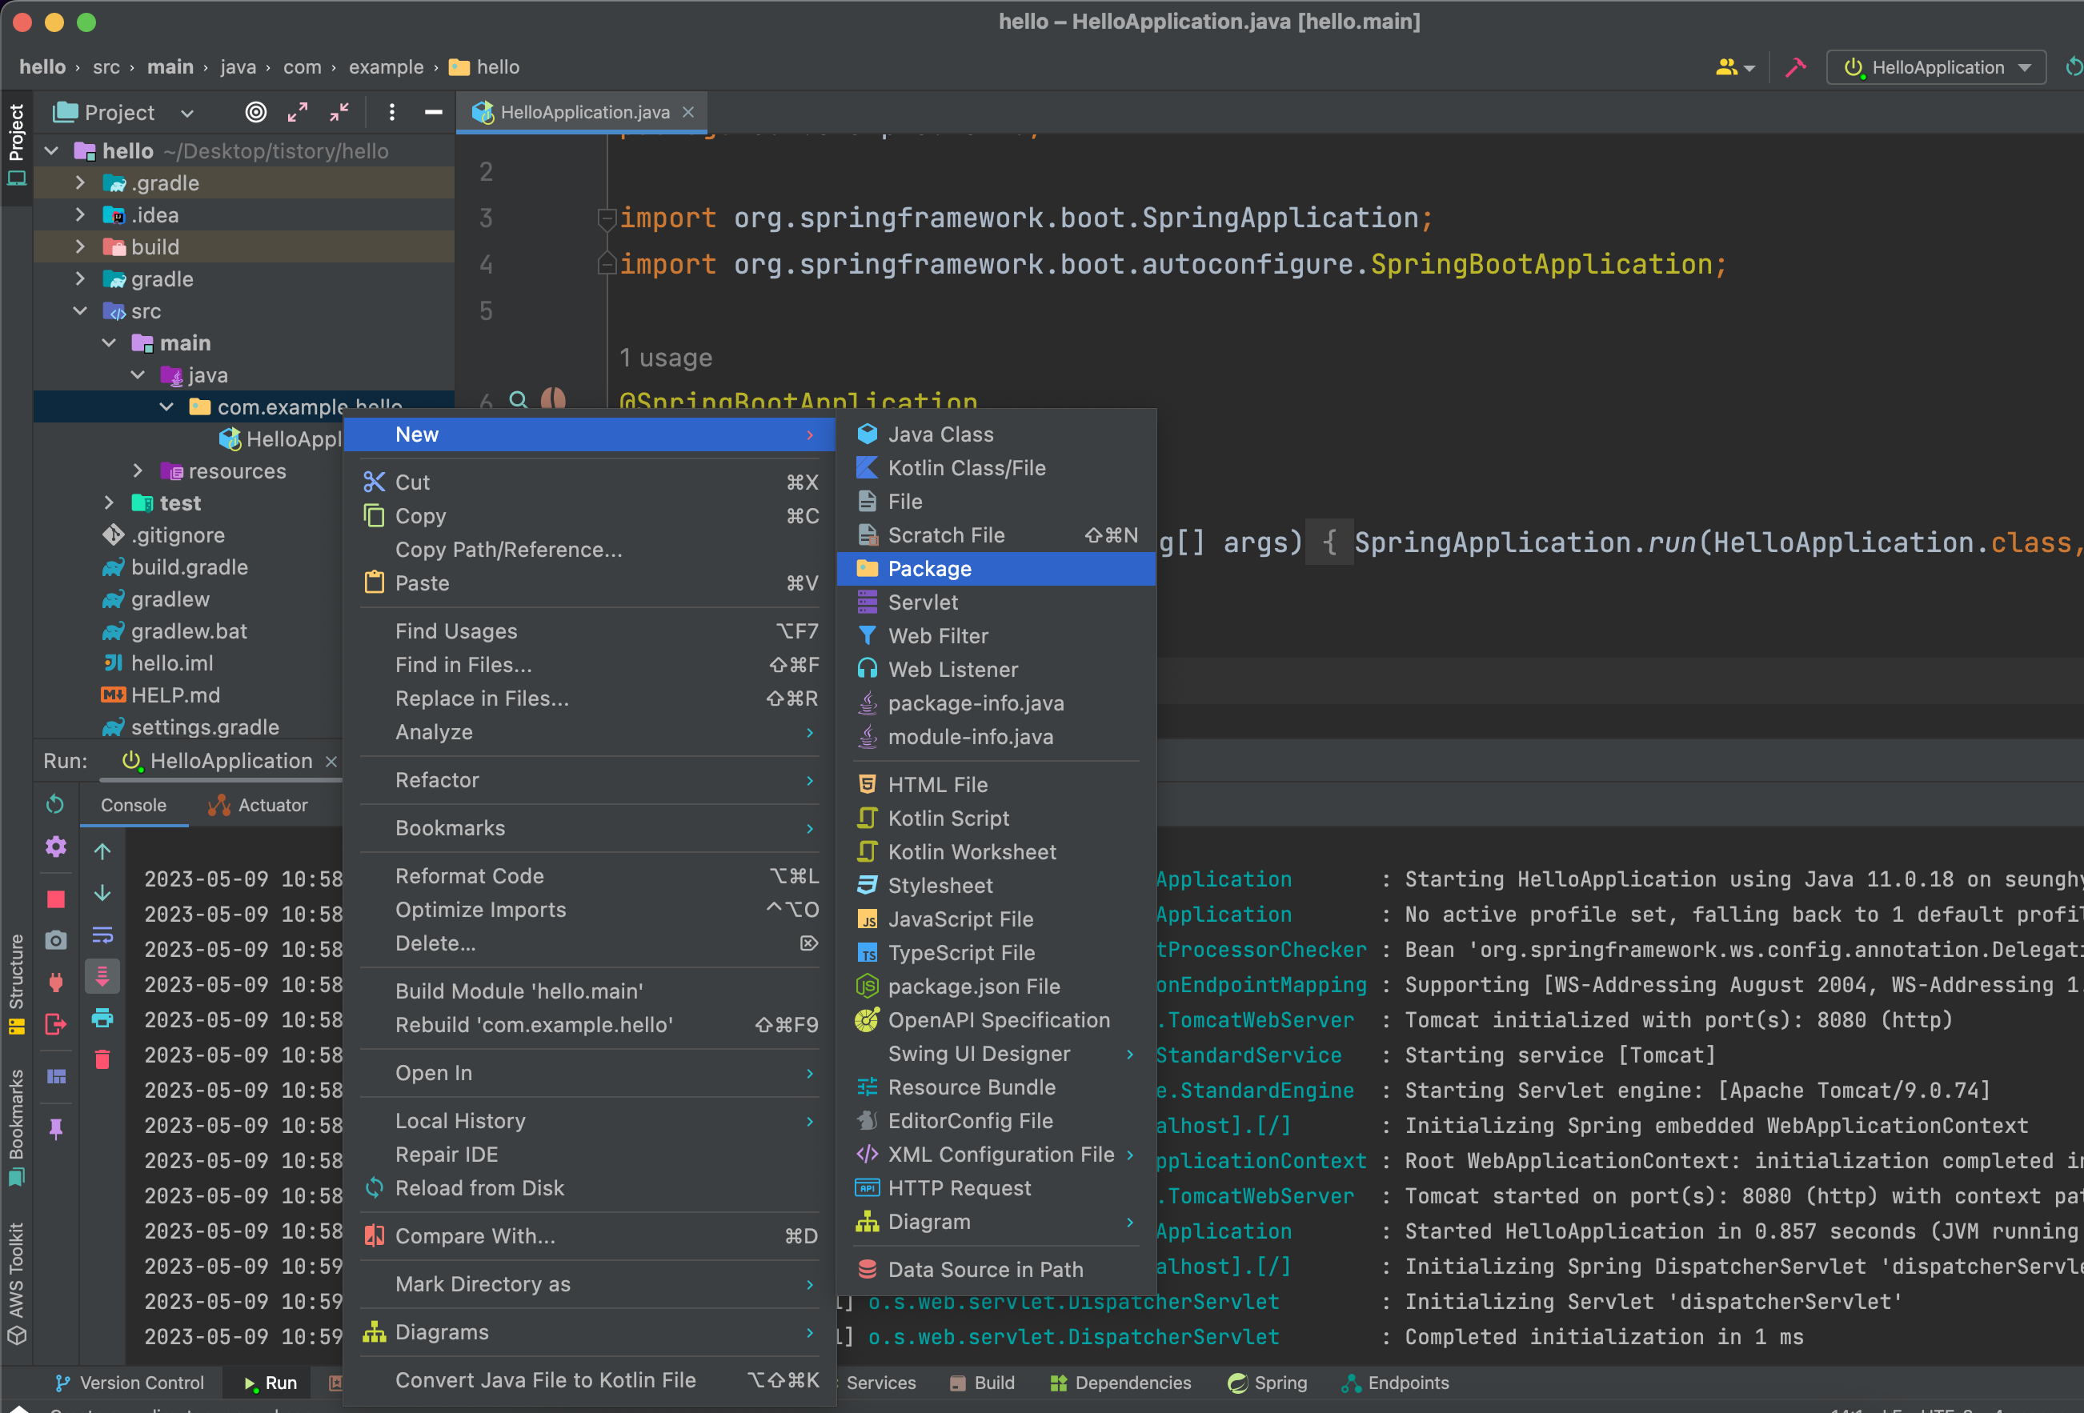Screen dimensions: 2084x1413
Task: Expand the resources folder in tree
Action: tap(137, 470)
